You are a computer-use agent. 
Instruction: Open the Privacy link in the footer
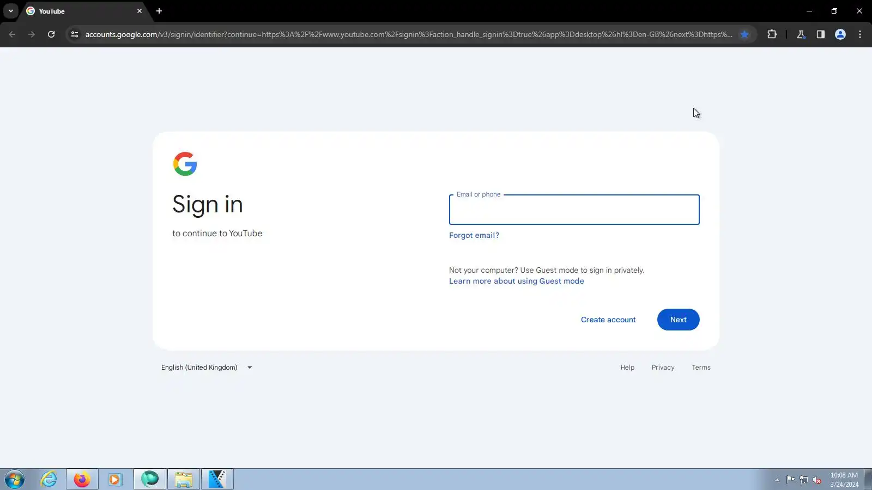[x=663, y=367]
